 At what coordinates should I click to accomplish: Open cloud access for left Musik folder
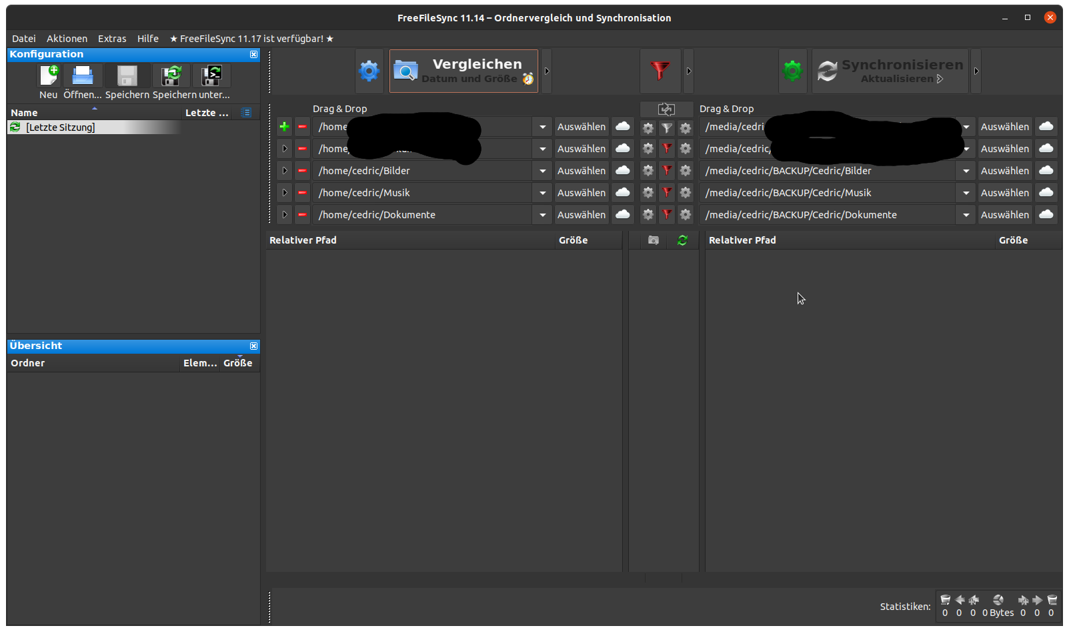622,193
